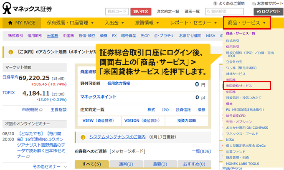Switch to すべて(5) tab
Viewport: 284px width, 170px height.
click(x=91, y=164)
